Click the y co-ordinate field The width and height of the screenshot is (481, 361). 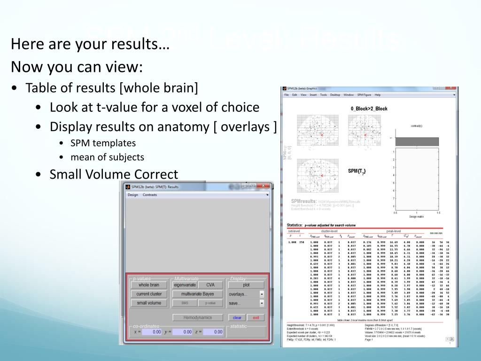(182, 332)
